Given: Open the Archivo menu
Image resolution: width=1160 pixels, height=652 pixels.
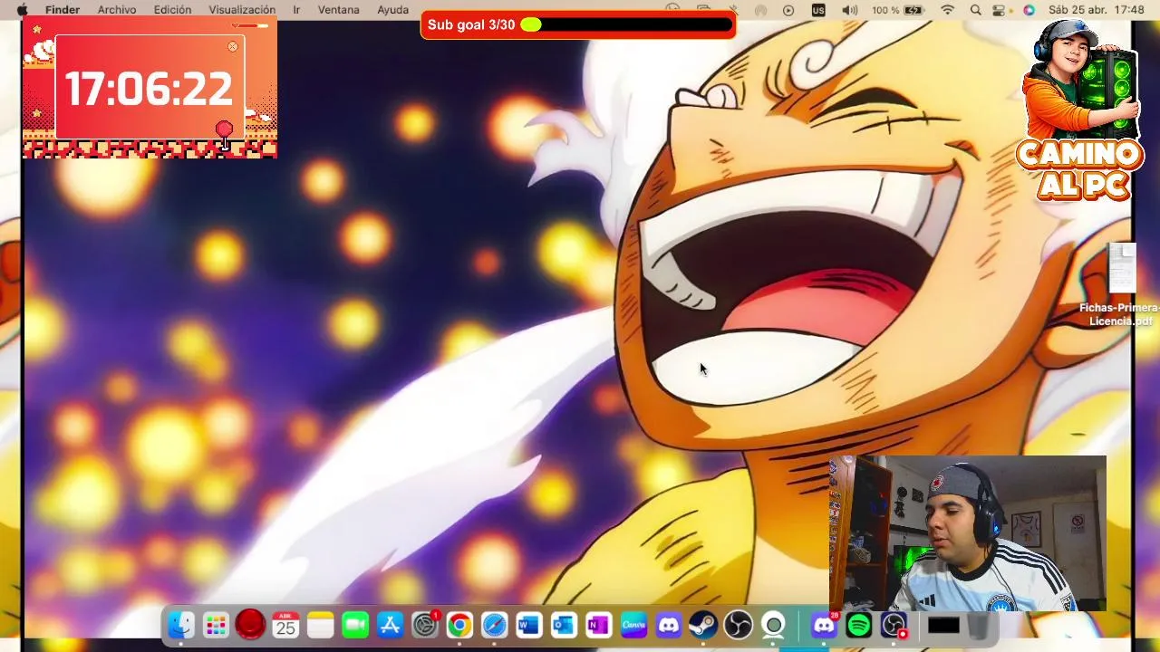Looking at the screenshot, I should tap(117, 10).
